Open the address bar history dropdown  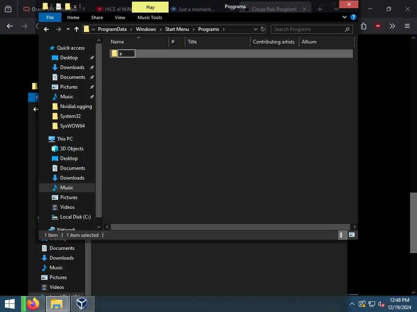255,29
